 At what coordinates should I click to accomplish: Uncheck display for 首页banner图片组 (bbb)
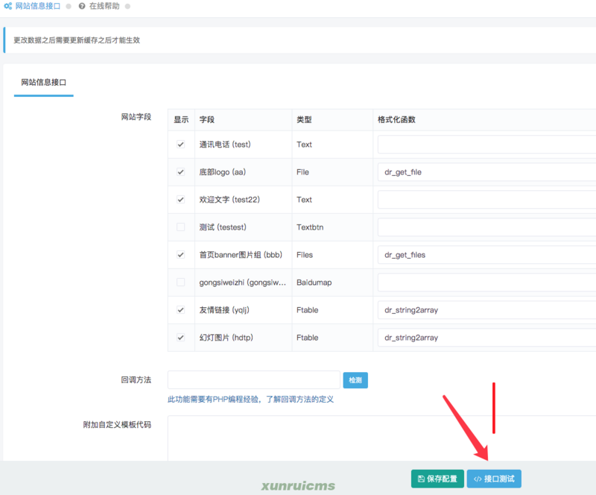click(x=180, y=254)
